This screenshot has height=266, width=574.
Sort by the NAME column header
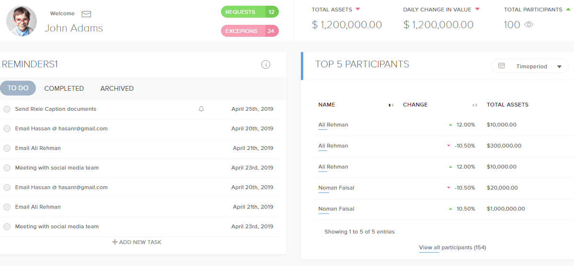[327, 105]
